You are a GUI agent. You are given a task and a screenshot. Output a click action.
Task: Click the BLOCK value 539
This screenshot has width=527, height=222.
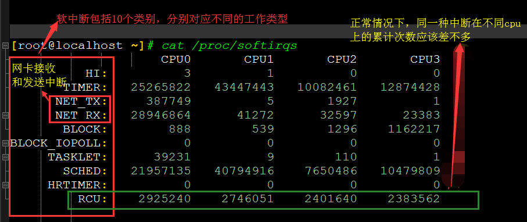[263, 129]
